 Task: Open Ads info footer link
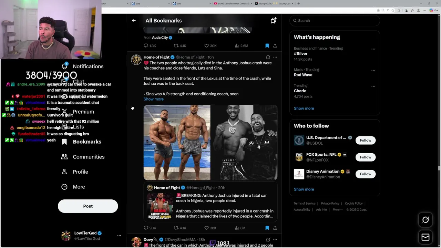pos(321,209)
